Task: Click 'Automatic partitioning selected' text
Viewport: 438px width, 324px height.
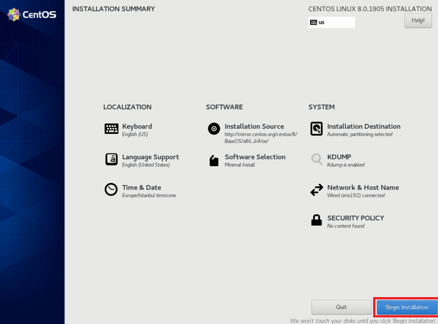Action: coord(359,134)
